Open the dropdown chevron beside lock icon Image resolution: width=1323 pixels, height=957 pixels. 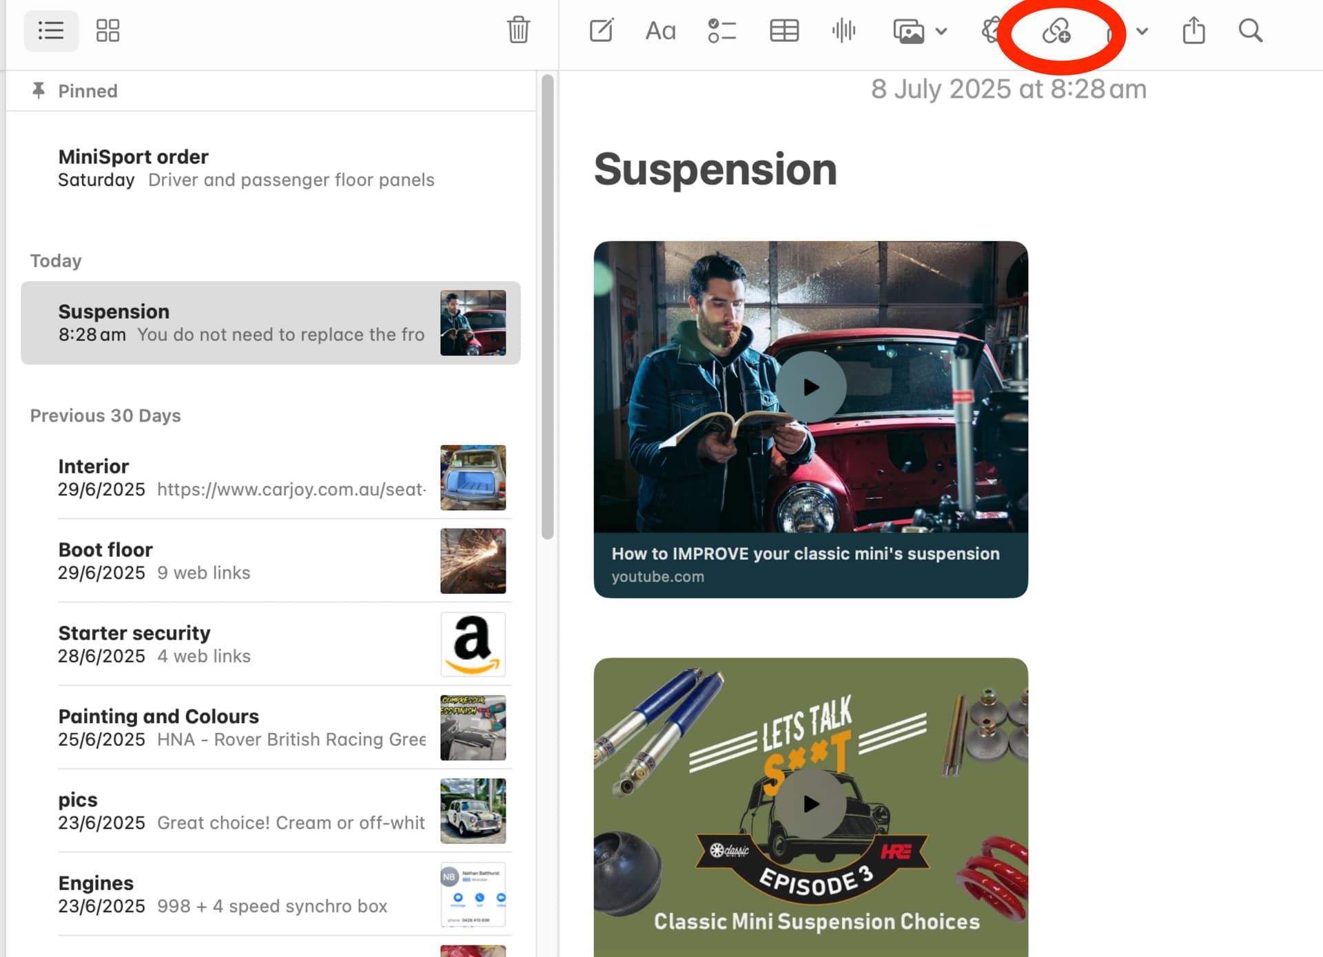[1142, 31]
